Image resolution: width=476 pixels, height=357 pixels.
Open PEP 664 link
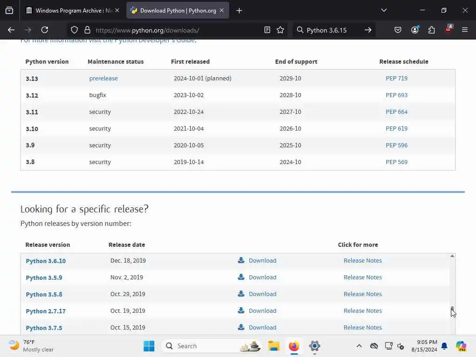point(397,112)
